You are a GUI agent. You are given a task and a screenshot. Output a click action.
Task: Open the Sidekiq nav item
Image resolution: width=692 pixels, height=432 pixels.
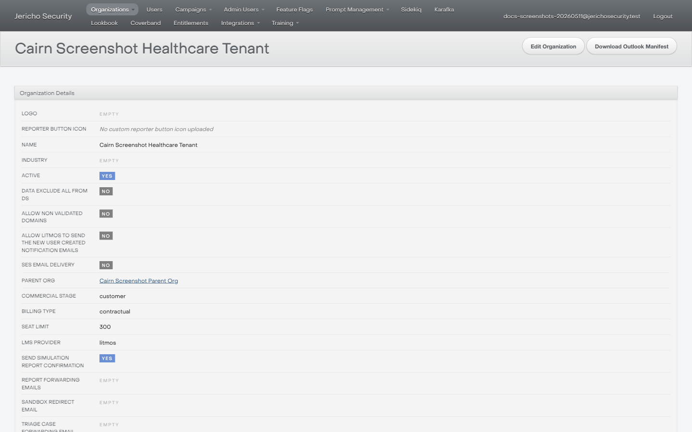411,10
